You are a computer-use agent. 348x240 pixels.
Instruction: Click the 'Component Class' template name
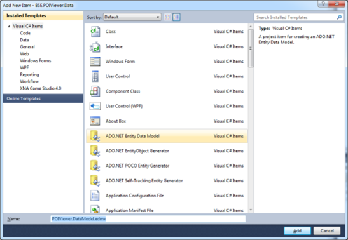point(123,91)
